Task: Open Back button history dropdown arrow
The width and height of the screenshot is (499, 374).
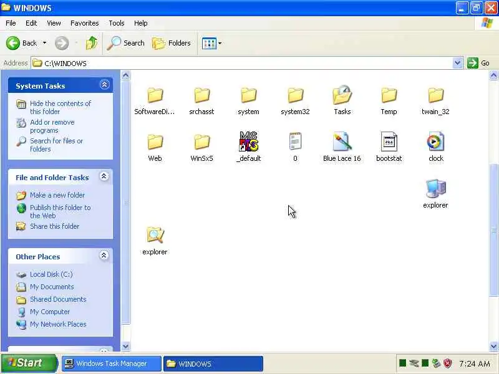Action: coord(44,43)
